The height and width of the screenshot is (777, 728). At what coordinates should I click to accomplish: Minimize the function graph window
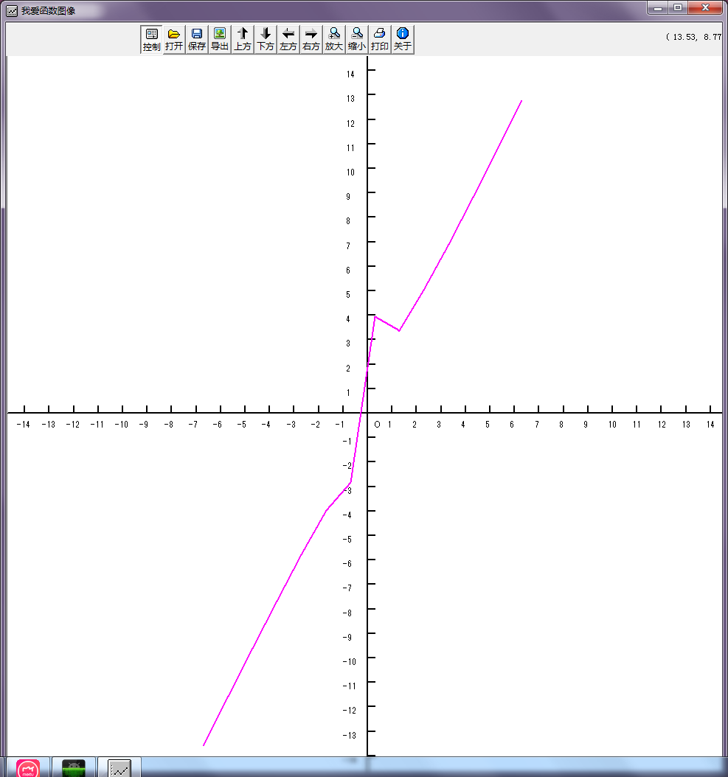tap(658, 7)
